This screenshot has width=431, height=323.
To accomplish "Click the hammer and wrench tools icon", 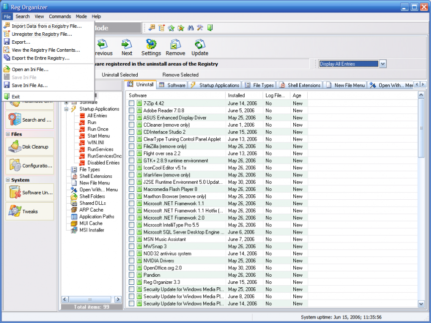I will coord(200,28).
